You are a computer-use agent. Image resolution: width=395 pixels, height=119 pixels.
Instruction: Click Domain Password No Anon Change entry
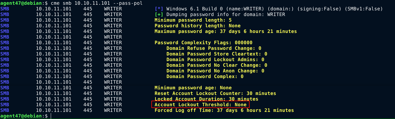point(215,71)
